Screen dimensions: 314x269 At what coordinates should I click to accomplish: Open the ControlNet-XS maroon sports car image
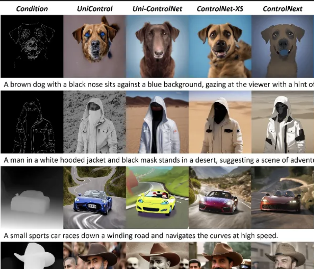[x=220, y=198]
